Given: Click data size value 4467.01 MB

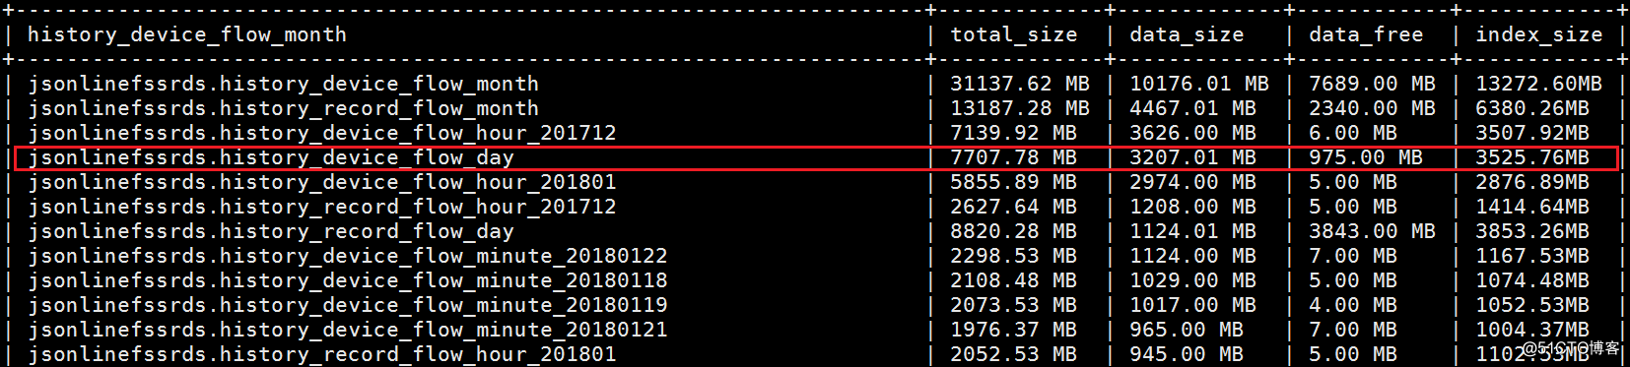Looking at the screenshot, I should (x=1193, y=108).
